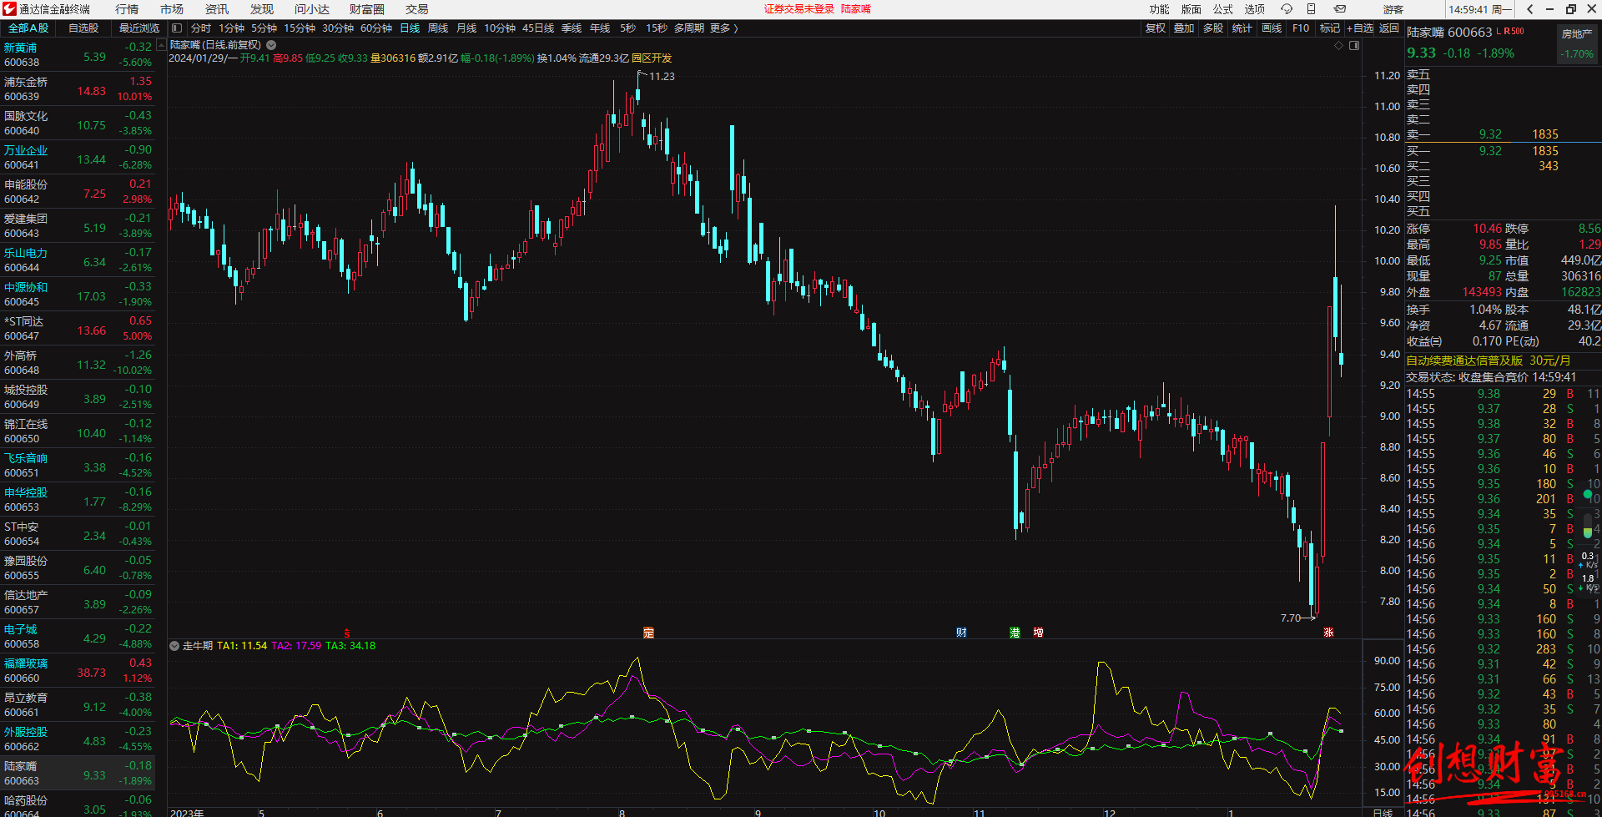The image size is (1602, 817).
Task: Open the 功能 menu
Action: 1160,9
